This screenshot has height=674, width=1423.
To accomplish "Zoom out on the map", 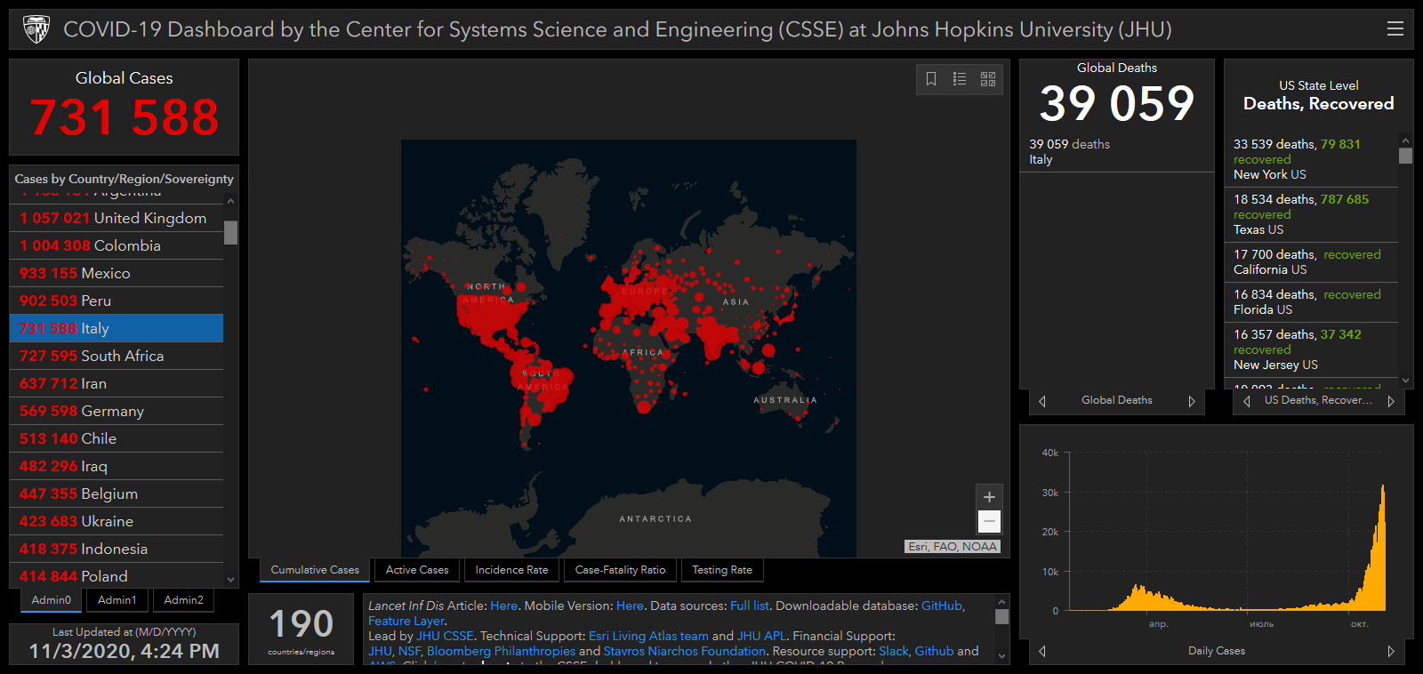I will tap(989, 521).
